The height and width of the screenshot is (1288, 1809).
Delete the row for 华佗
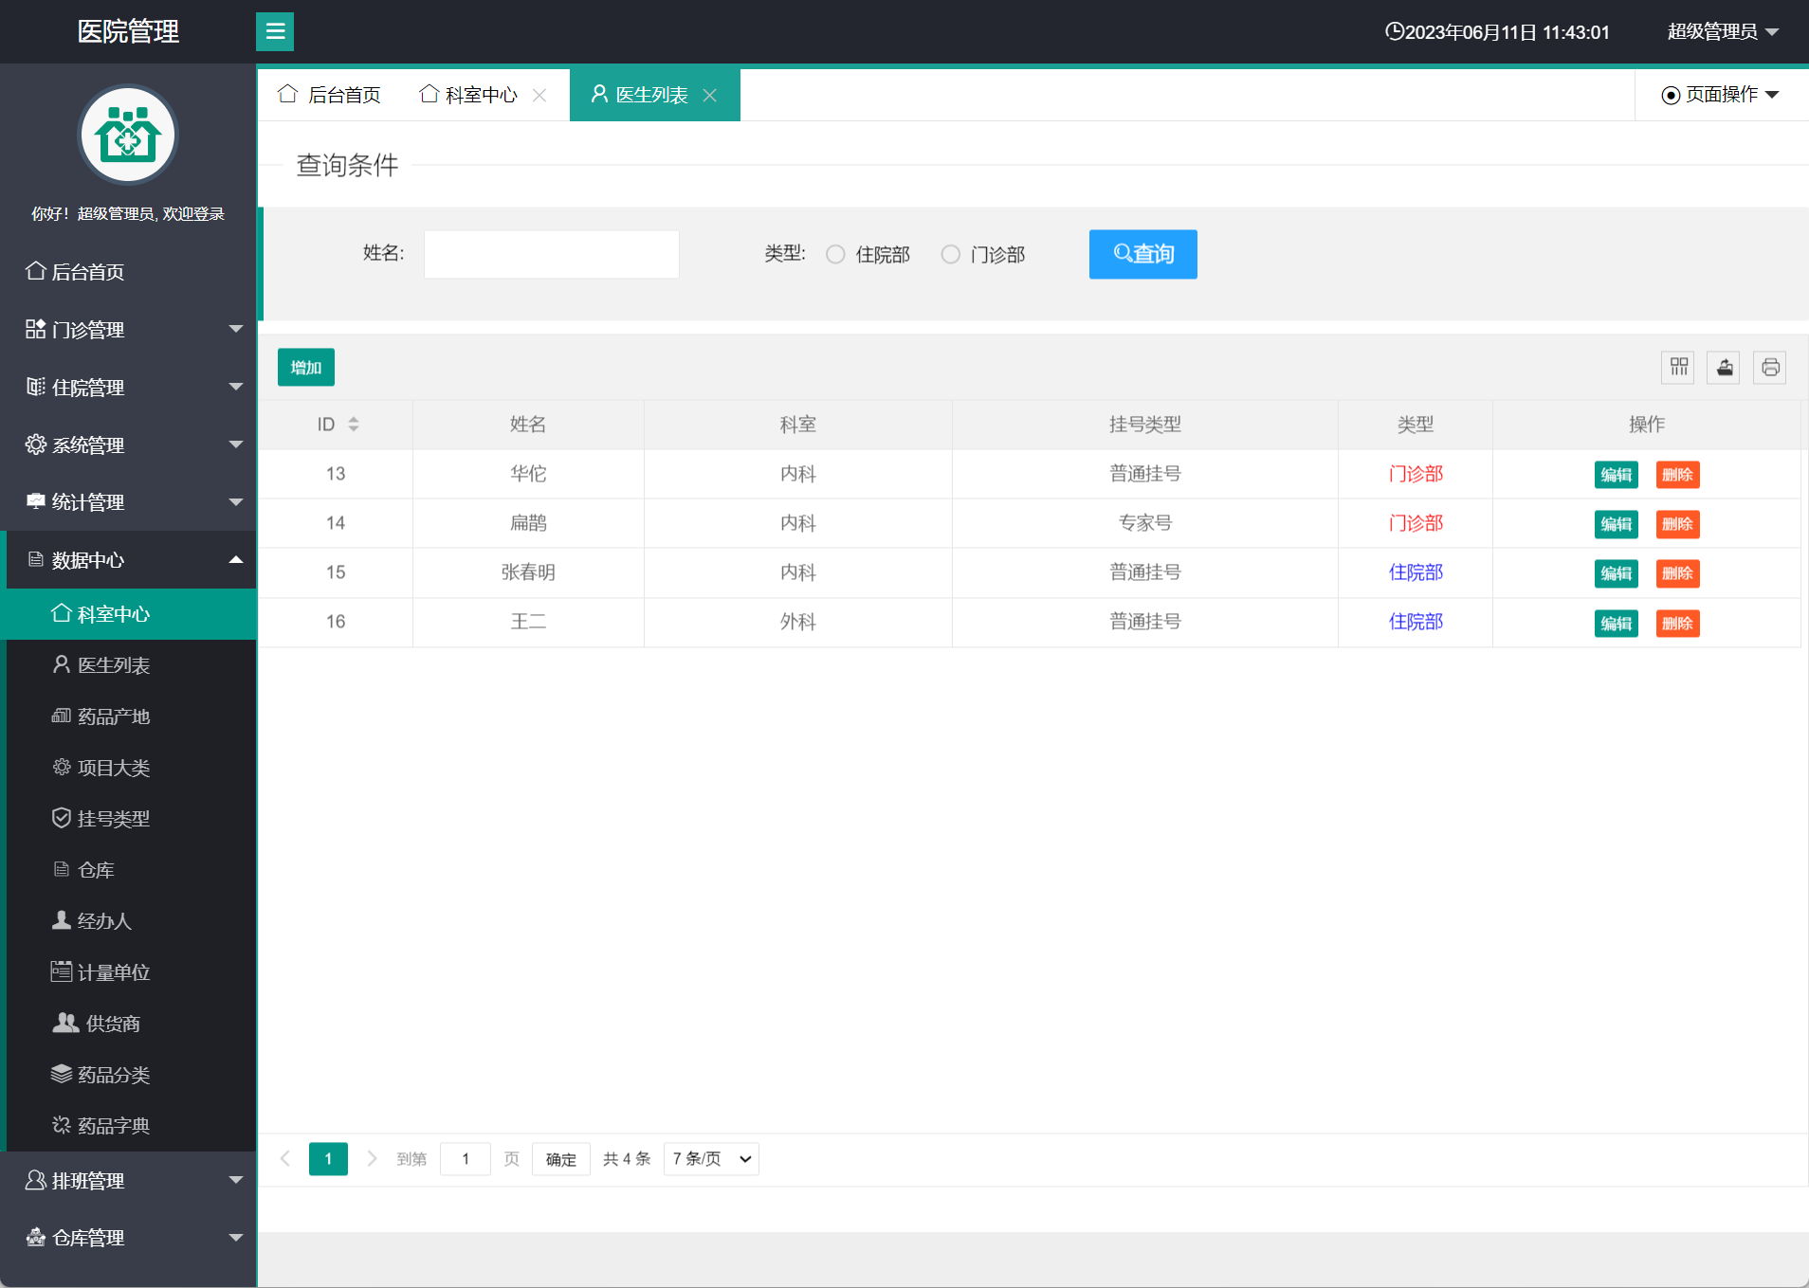[x=1677, y=475]
